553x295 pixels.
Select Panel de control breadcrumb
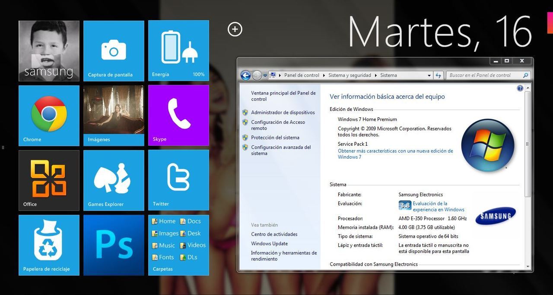pos(302,75)
